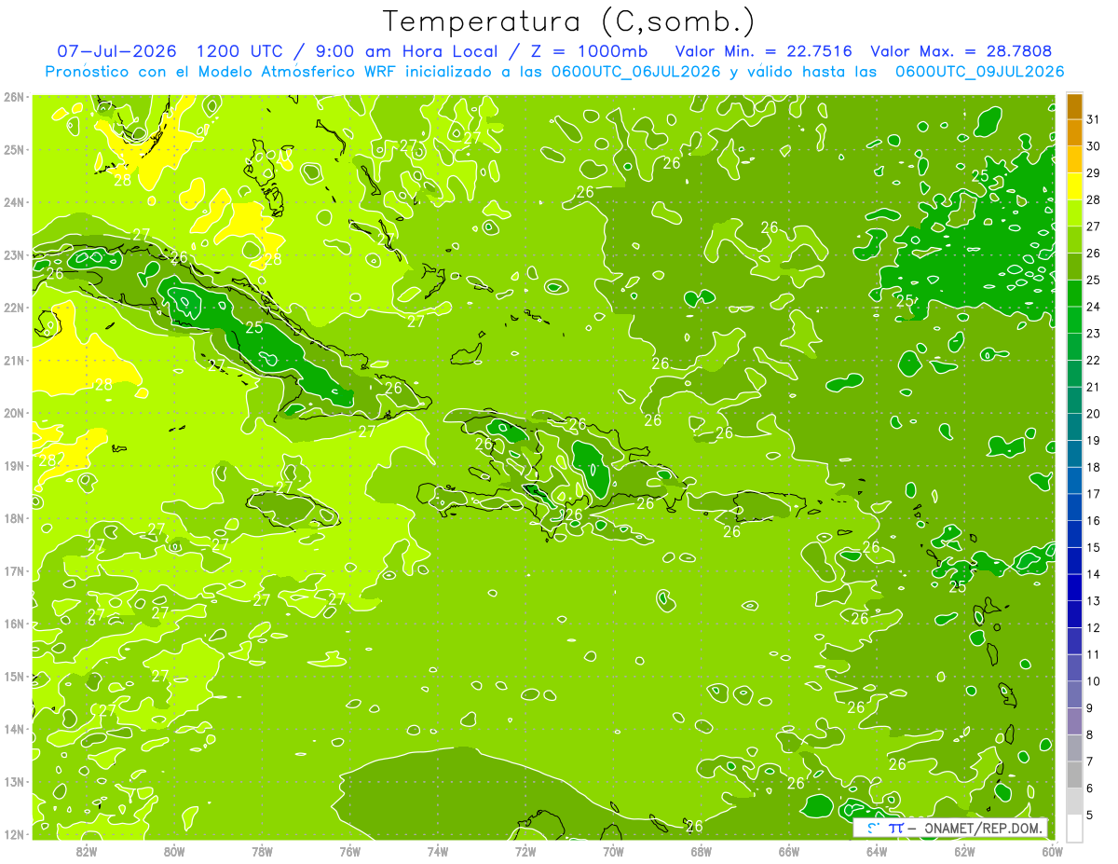Screen dimensions: 1118x864
Task: Click the color scale label "31"
Action: [1093, 119]
